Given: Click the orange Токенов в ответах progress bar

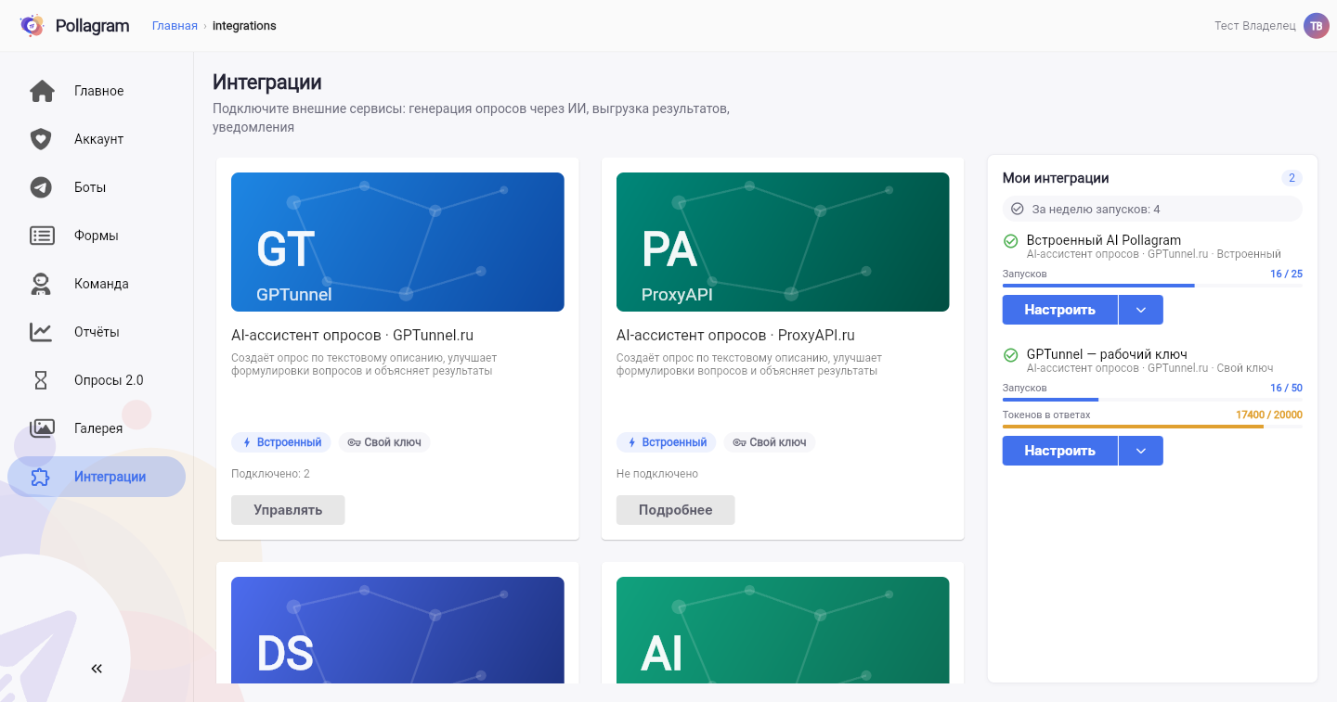Looking at the screenshot, I should pos(1152,427).
